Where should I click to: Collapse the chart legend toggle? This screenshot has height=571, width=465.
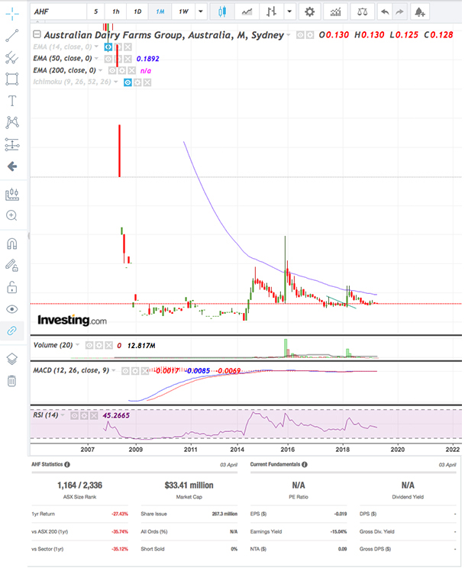point(37,34)
